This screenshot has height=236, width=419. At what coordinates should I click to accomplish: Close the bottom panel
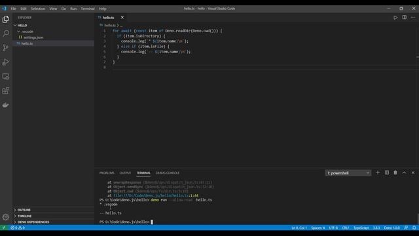[413, 173]
